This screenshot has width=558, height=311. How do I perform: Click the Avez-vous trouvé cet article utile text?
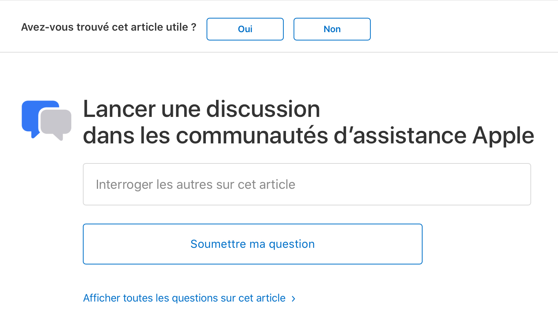click(109, 27)
